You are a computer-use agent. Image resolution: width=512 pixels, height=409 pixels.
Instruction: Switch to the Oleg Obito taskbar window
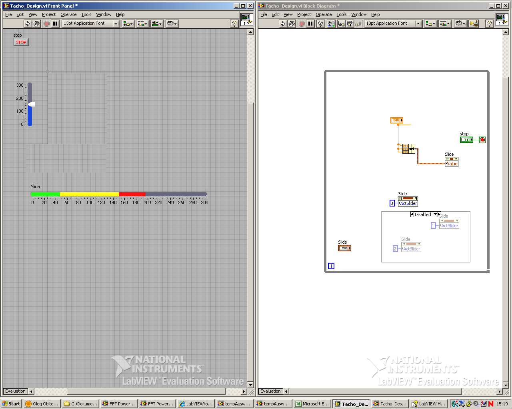pyautogui.click(x=42, y=404)
